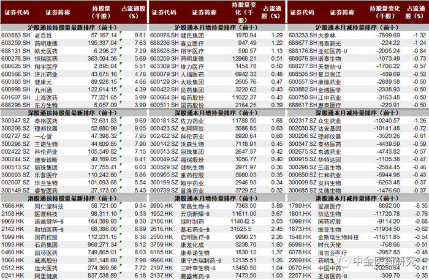The height and width of the screenshot is (280, 429).
Task: Click section header 港股通本月增持量排序
Action: (216, 199)
